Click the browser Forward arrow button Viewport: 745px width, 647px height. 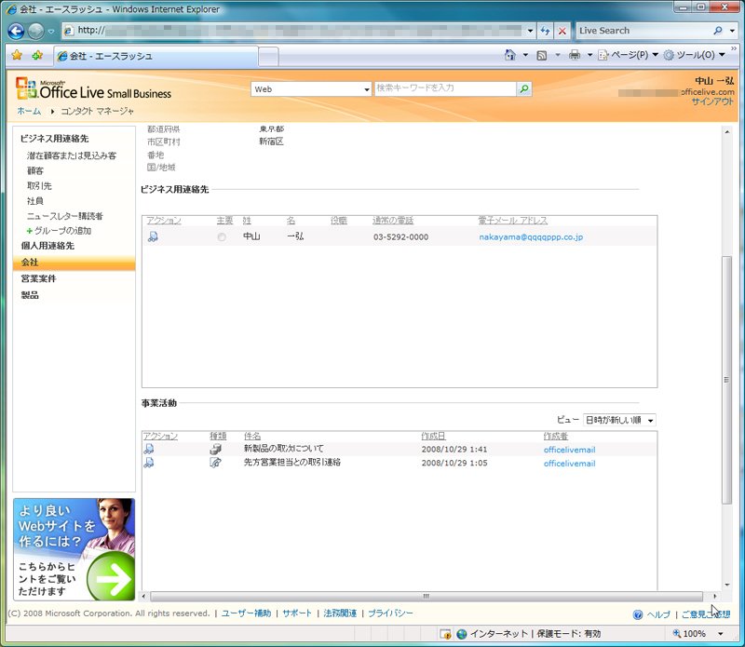35,32
